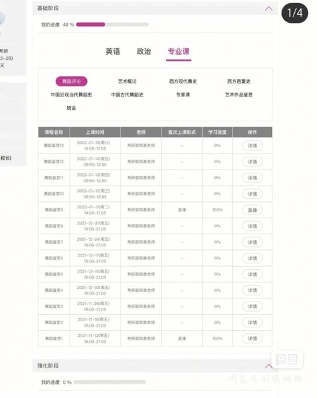
Task: Open 详情 for 舞蹈鉴赏11
Action: 252,178
